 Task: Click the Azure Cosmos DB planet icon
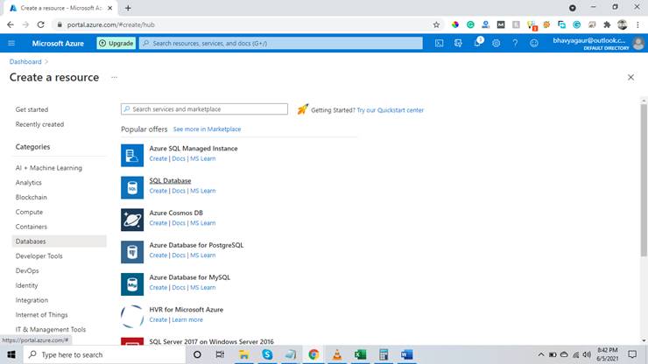[x=132, y=220]
